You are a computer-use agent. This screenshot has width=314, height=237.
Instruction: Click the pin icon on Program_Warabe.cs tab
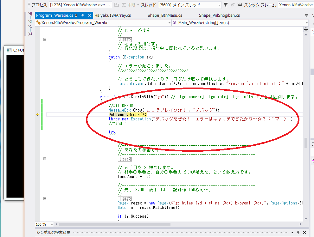pyautogui.click(x=83, y=15)
